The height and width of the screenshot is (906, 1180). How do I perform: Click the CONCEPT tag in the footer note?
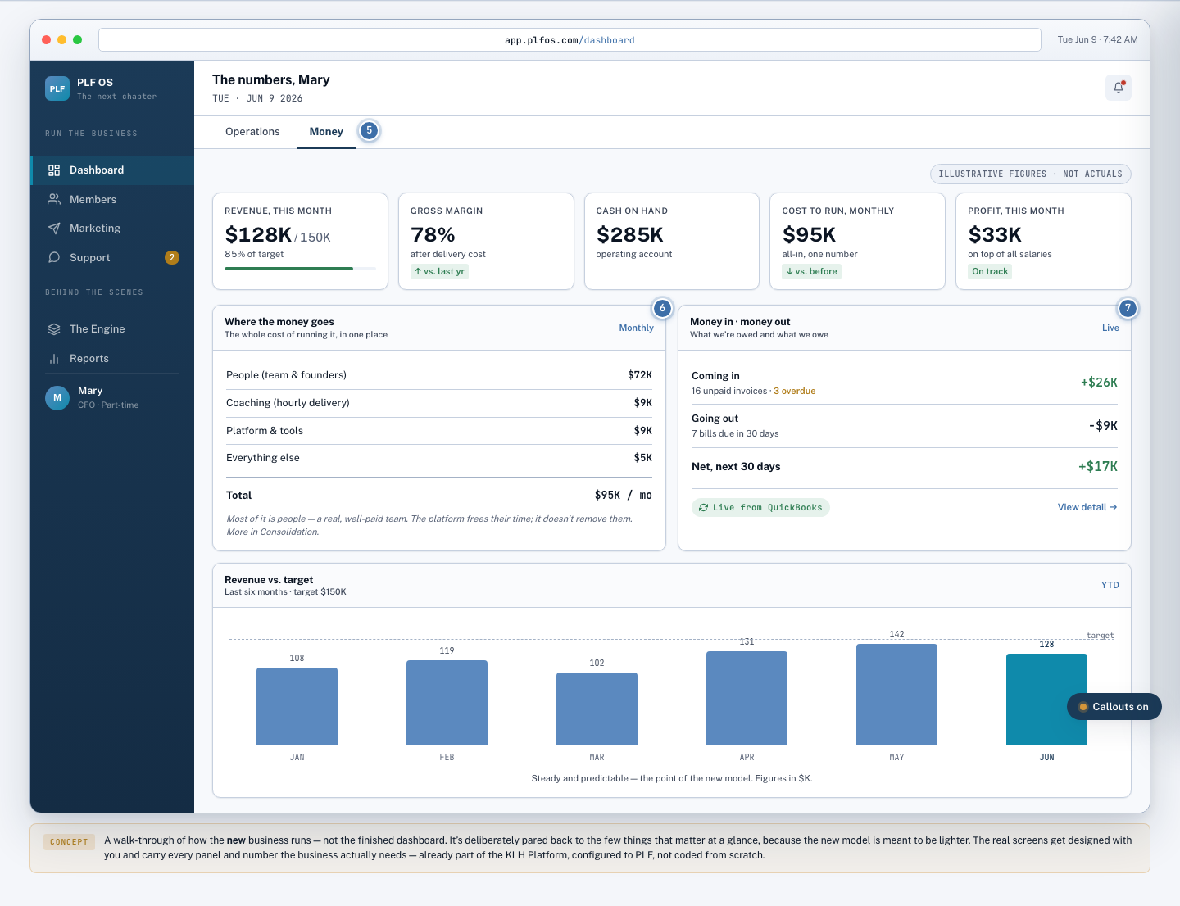coord(69,842)
